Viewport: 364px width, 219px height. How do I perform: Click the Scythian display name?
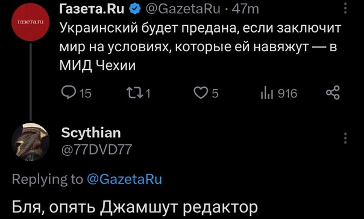pyautogui.click(x=91, y=133)
